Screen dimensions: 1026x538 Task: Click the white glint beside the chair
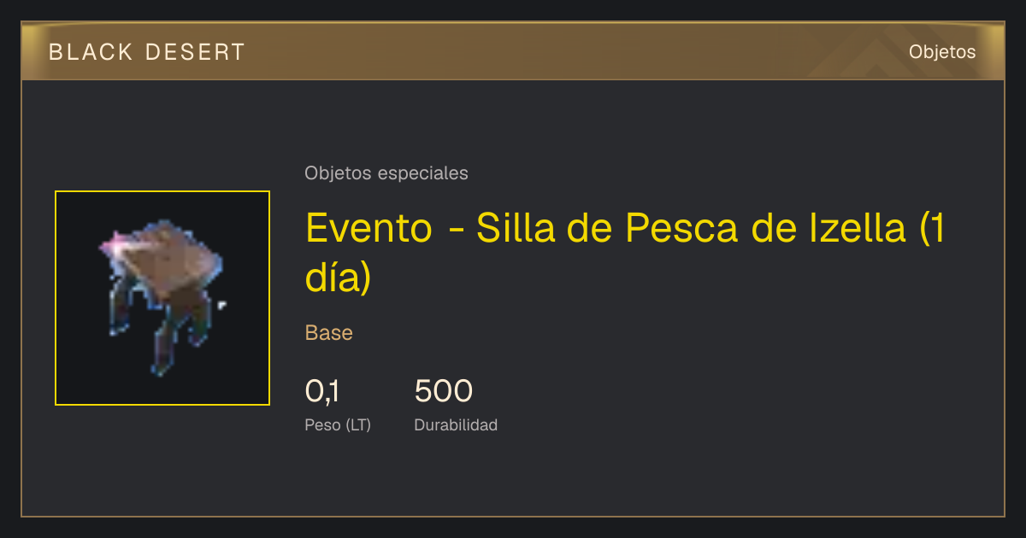coord(222,305)
